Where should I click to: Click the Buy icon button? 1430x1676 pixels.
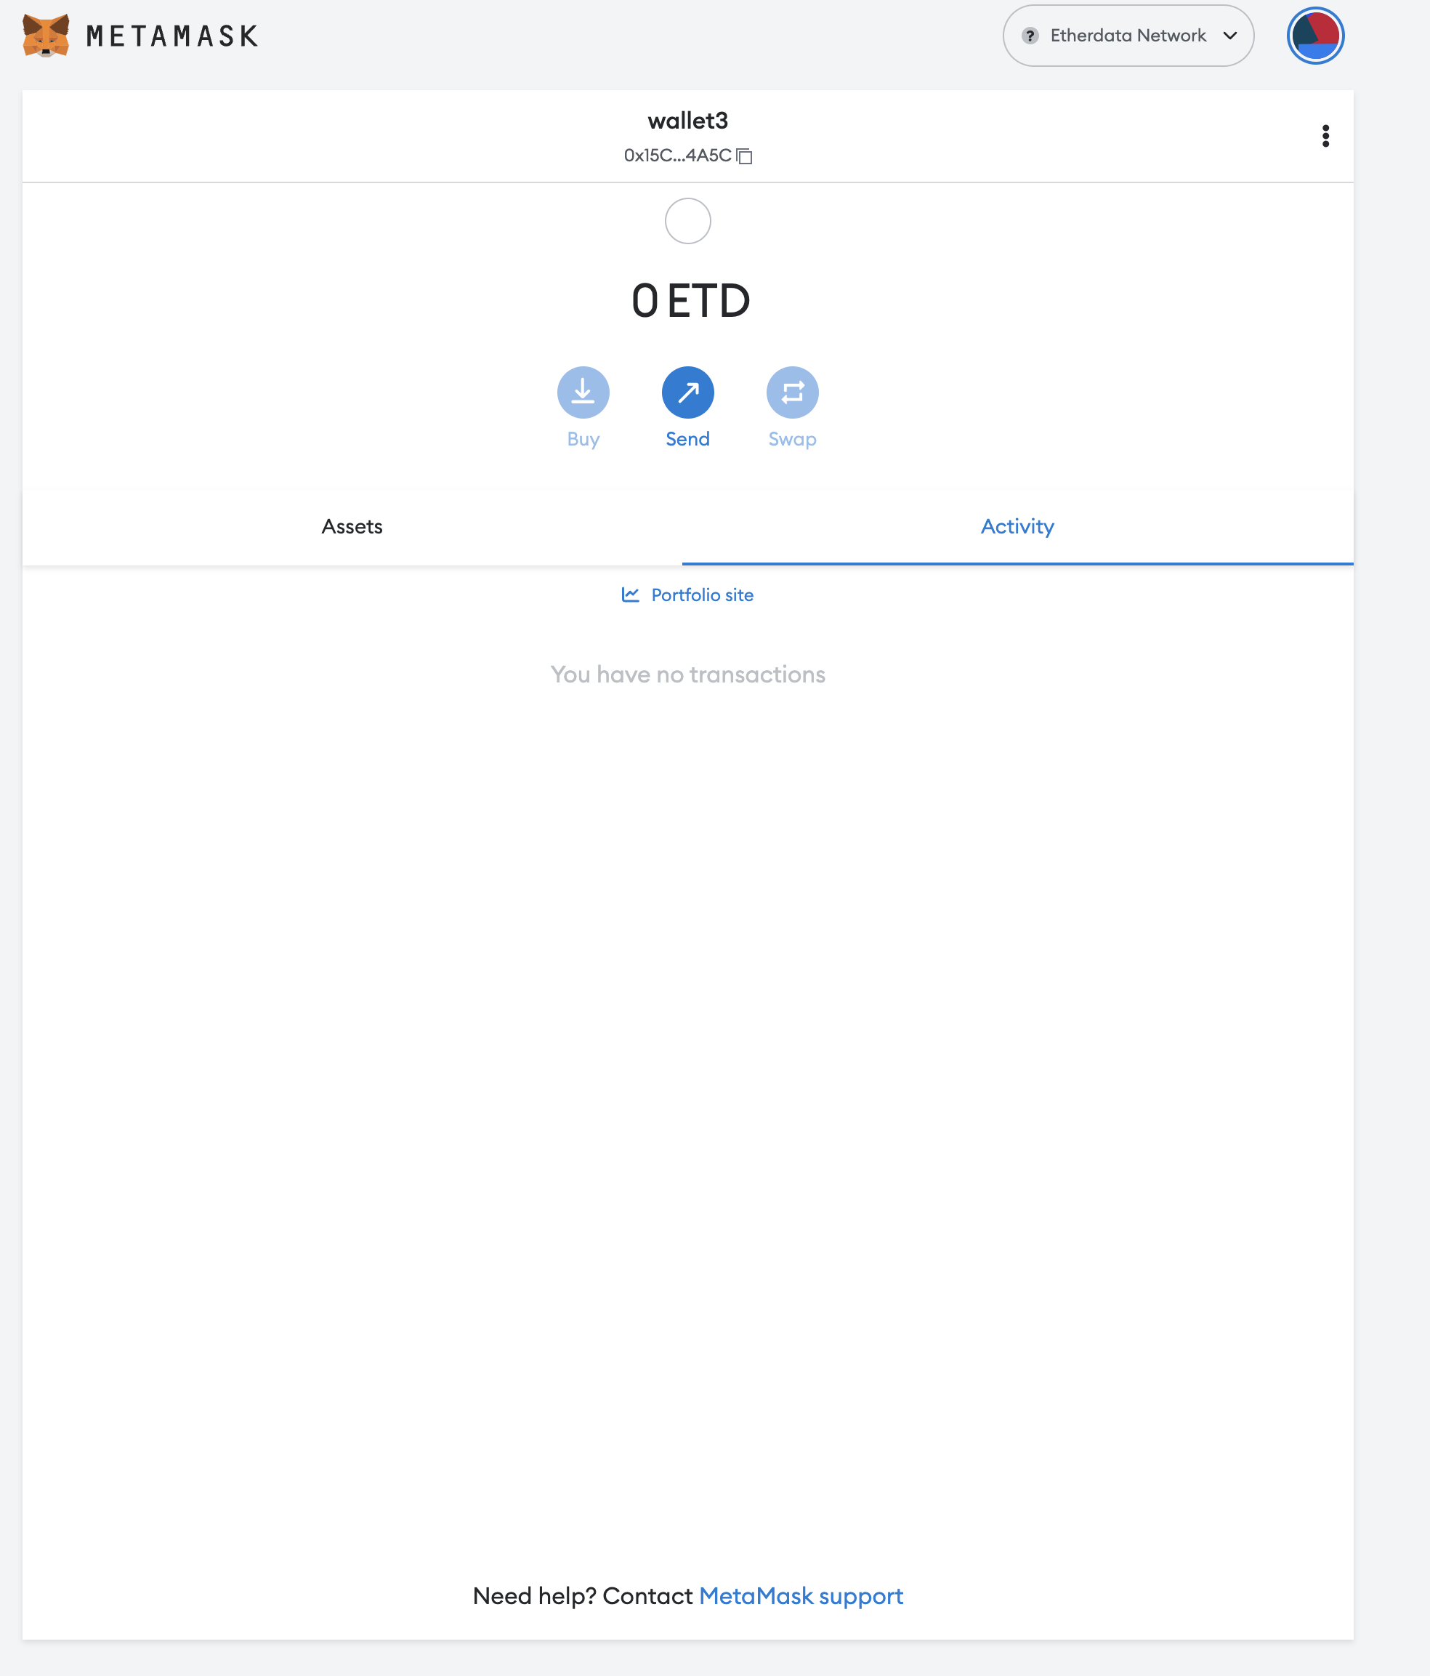pyautogui.click(x=583, y=392)
